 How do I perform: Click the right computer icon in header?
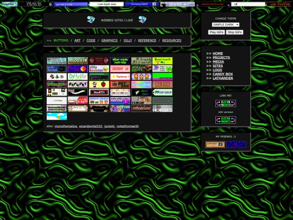click(142, 20)
